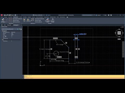Click geometric 'Alle ausblenden'

16,22
